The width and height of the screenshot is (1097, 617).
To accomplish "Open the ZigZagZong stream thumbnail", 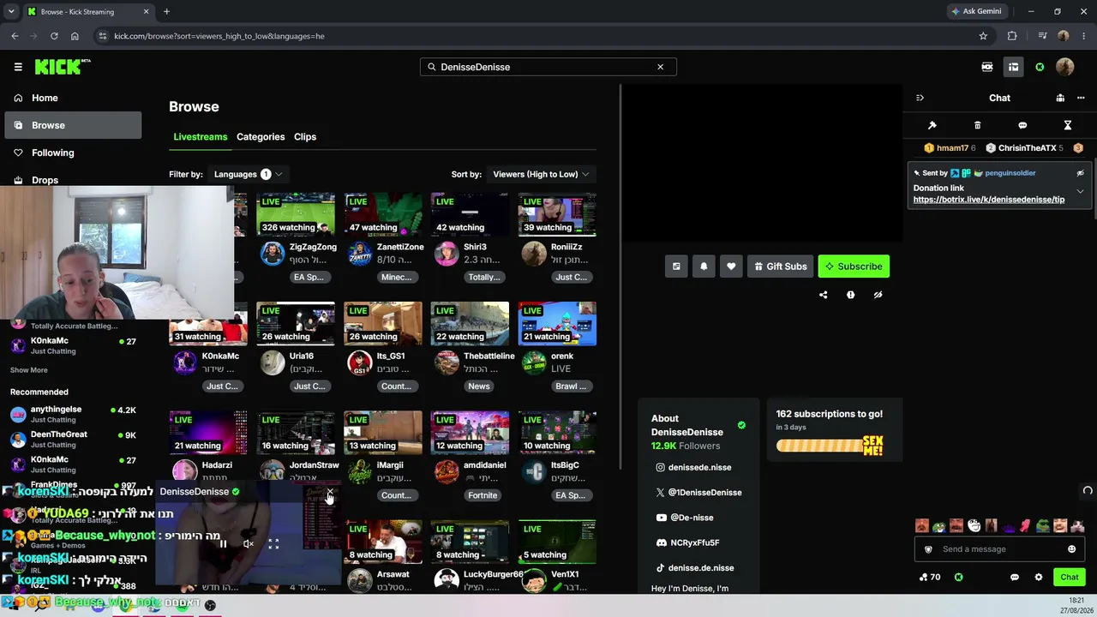I will tap(296, 214).
